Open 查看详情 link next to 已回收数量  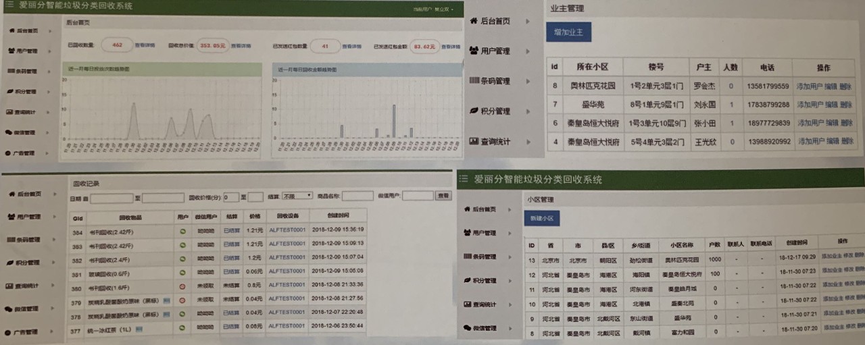click(x=145, y=46)
